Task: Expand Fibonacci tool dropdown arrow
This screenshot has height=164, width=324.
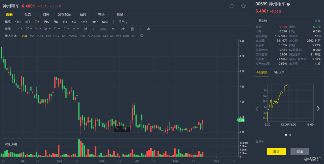Action: click(x=50, y=29)
